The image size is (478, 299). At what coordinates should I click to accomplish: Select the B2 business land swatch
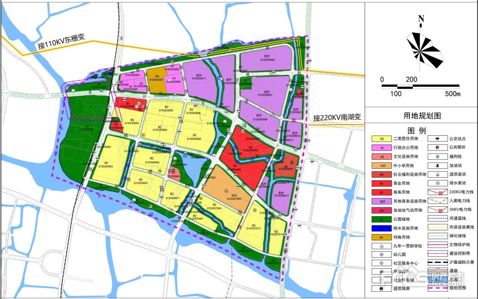382,192
